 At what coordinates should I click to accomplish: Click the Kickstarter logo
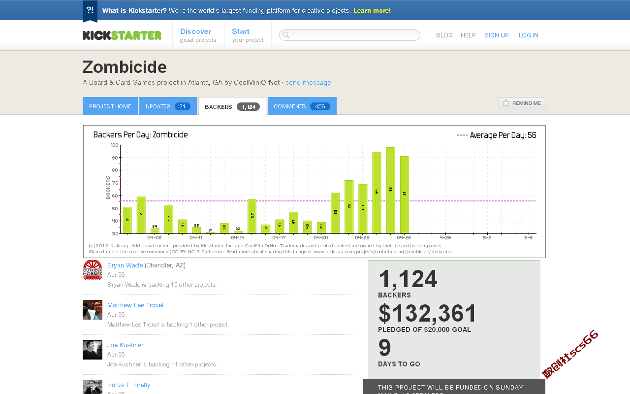(122, 35)
